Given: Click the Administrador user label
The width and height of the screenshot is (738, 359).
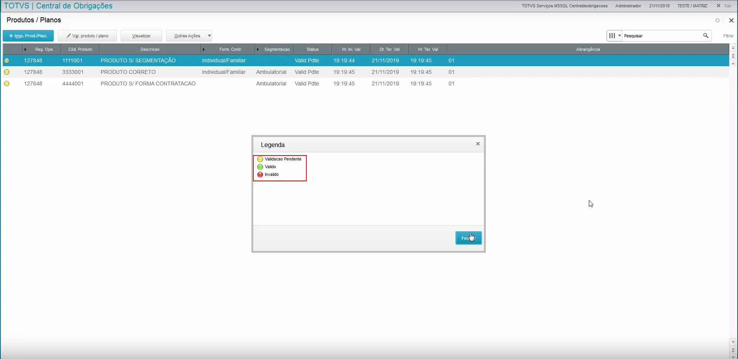Looking at the screenshot, I should (628, 6).
